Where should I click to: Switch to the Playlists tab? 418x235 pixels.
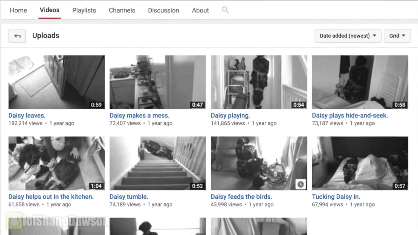(84, 10)
